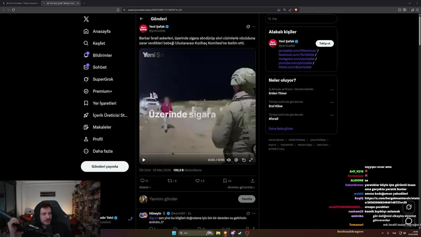Open Bildirimler notifications

click(x=98, y=55)
